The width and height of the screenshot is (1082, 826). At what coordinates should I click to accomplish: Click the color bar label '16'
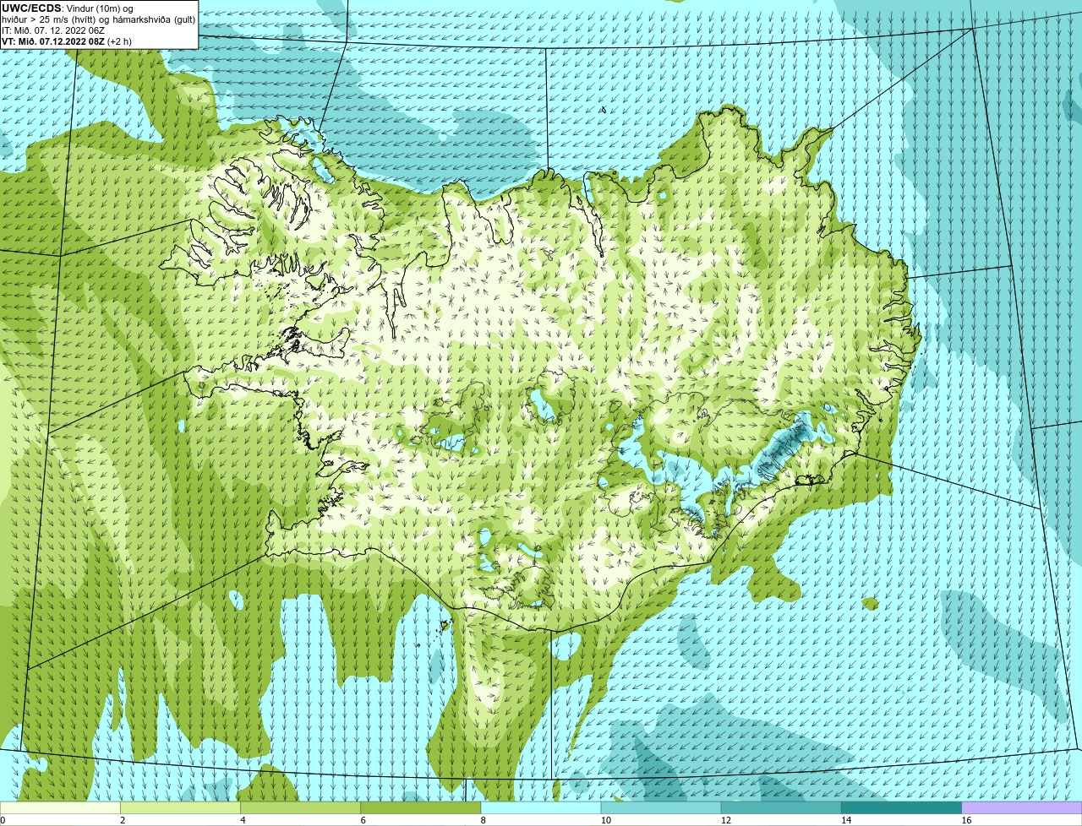pyautogui.click(x=965, y=820)
